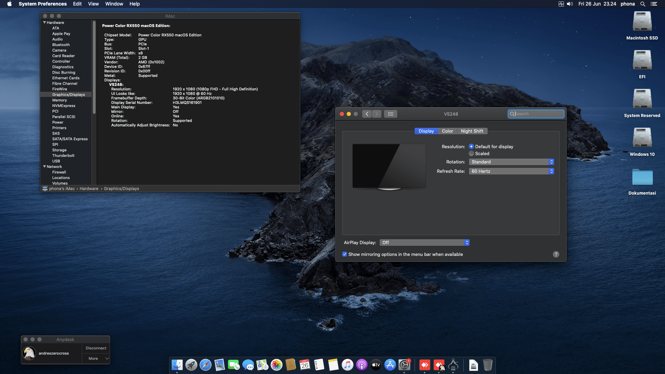
Task: Open the Window menu
Action: tap(114, 4)
